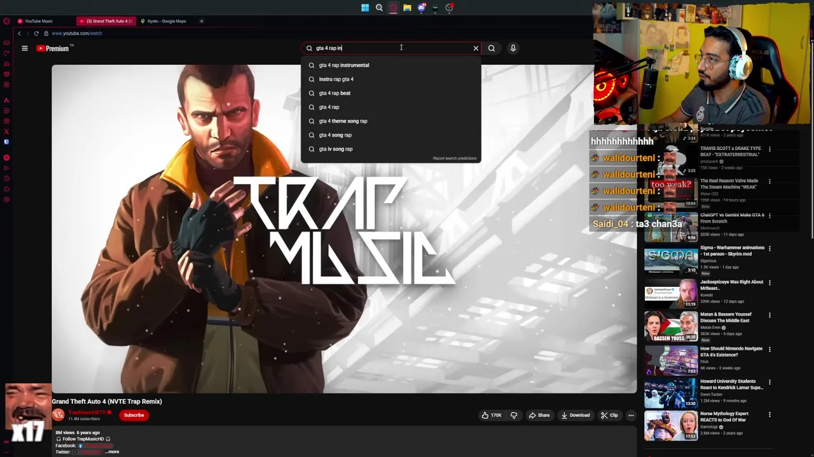Reload the page with the refresh icon
The image size is (814, 457).
(36, 33)
